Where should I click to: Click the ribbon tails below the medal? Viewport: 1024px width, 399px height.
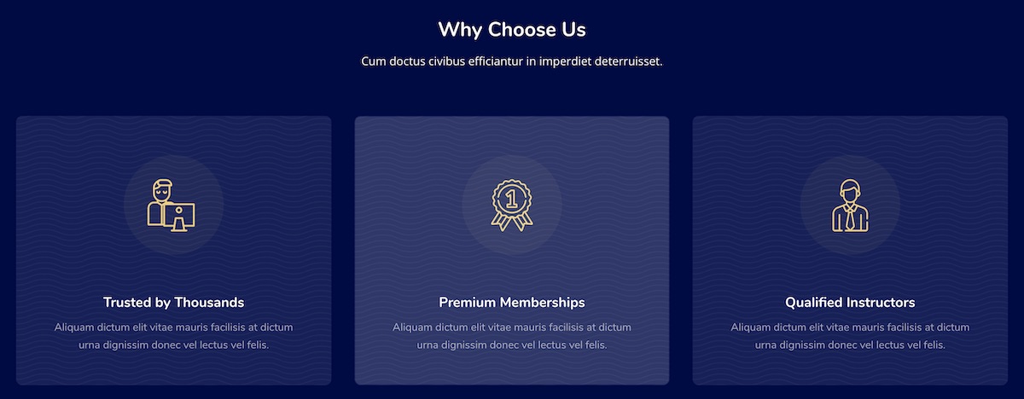coord(512,222)
